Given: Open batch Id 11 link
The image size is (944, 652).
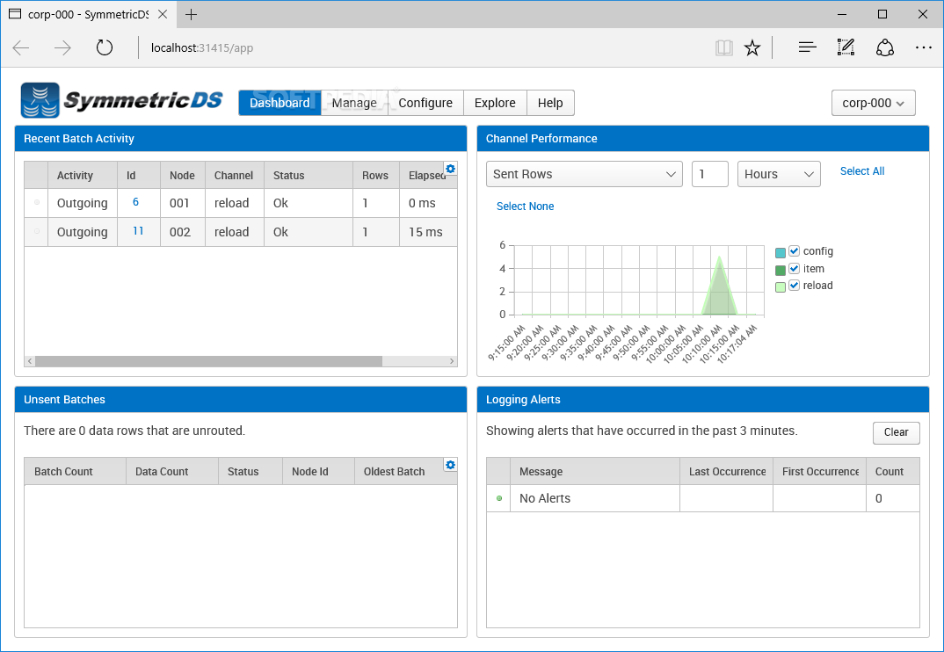Looking at the screenshot, I should tap(138, 231).
